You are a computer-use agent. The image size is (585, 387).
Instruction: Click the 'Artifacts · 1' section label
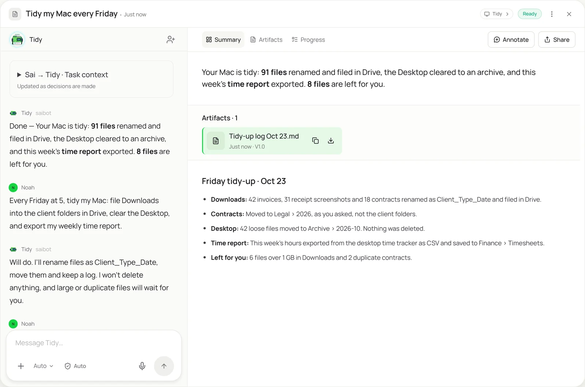[x=220, y=118]
